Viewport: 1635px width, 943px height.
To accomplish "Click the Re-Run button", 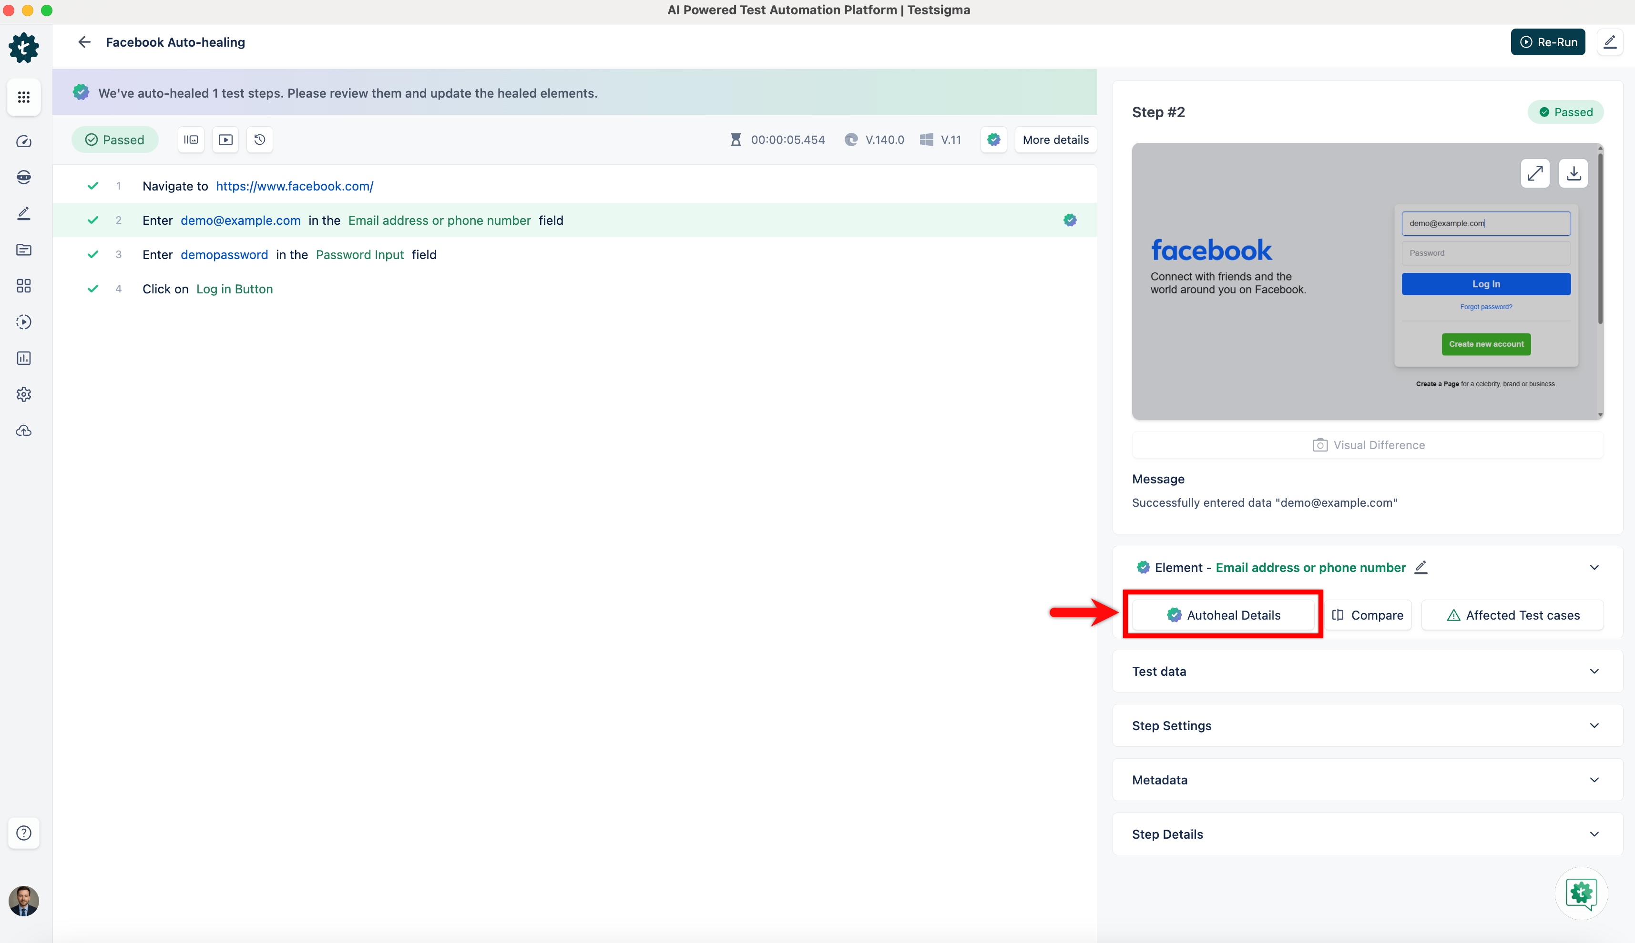I will pyautogui.click(x=1548, y=42).
